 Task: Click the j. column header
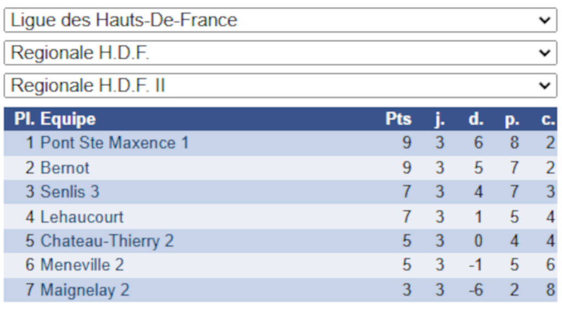point(440,119)
